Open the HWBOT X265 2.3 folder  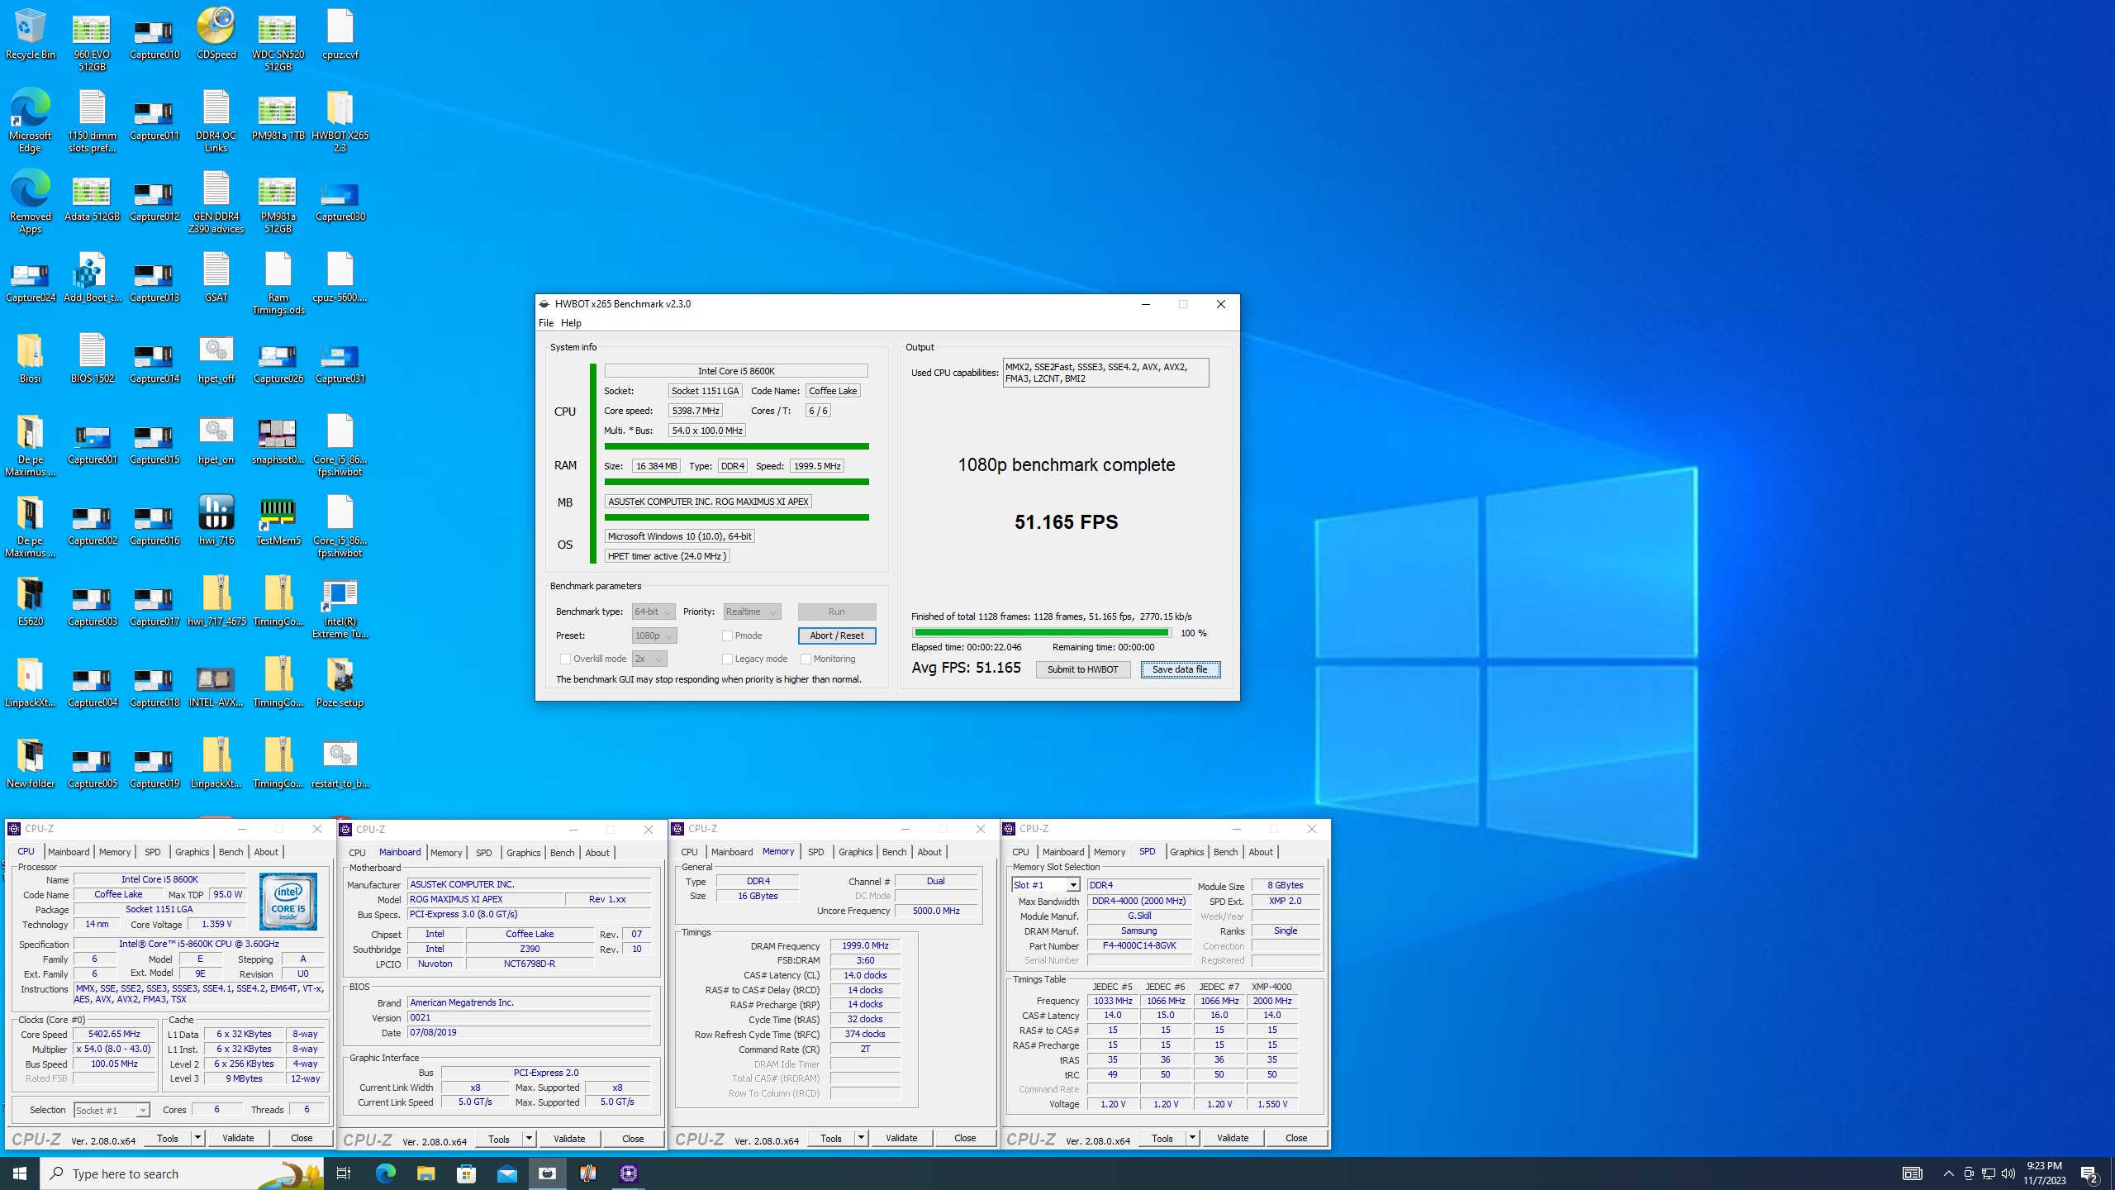click(340, 121)
